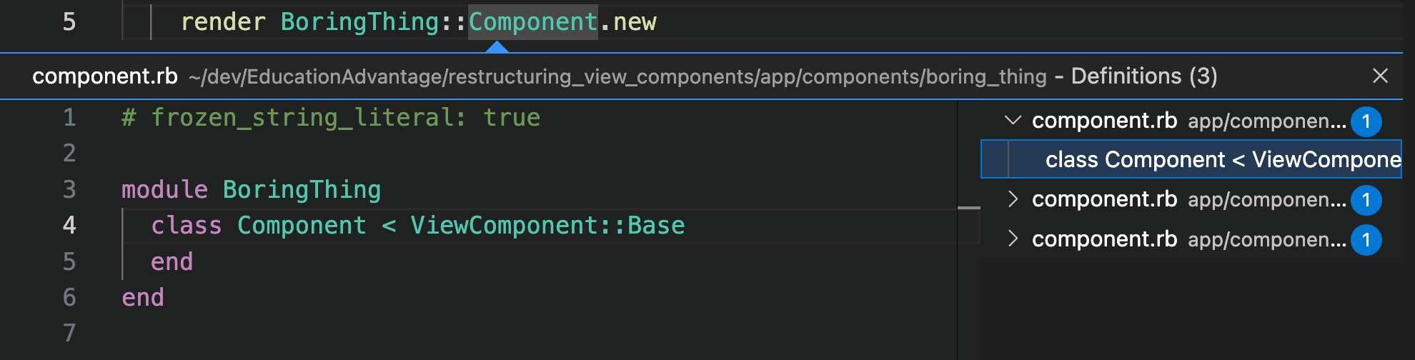Expand the last component.rb definitions group

[x=1013, y=239]
